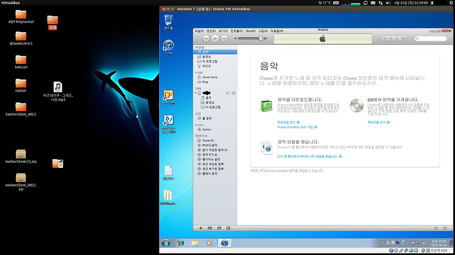
Task: Launch Internet Explorer from Windows taskbar
Action: tap(181, 243)
